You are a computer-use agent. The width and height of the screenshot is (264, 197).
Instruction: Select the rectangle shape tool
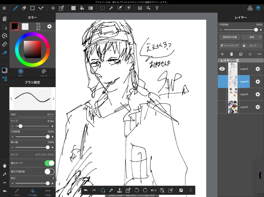click(x=32, y=8)
